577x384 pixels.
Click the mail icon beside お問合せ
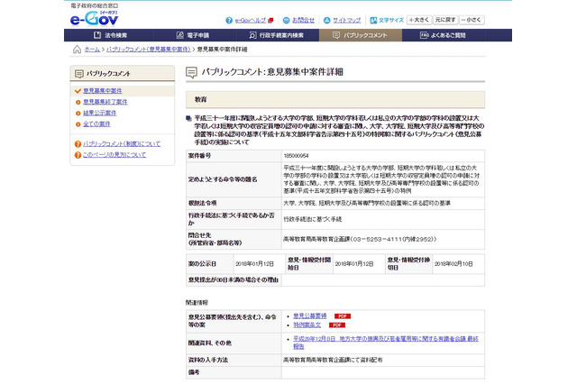[286, 20]
